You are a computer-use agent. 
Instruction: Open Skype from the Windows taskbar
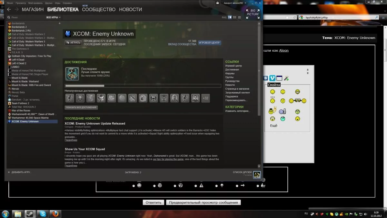(43, 214)
